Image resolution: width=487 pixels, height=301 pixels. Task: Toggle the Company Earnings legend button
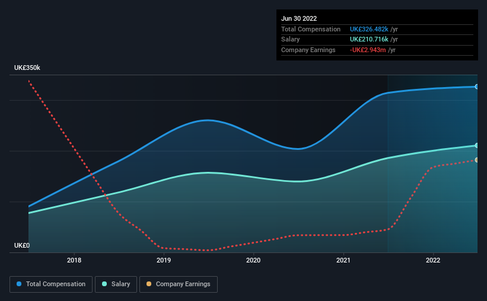coord(179,284)
